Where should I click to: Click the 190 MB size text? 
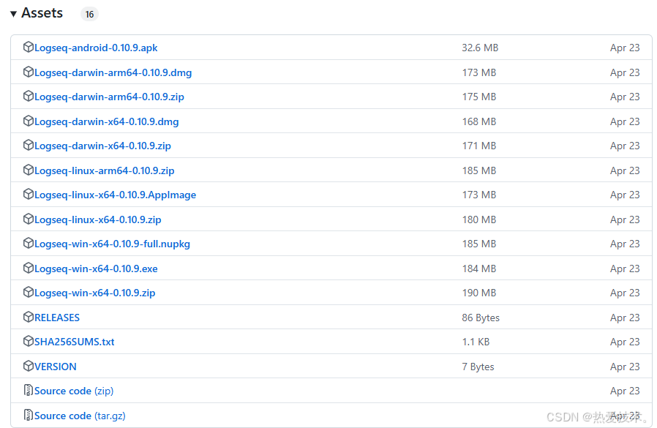[x=479, y=293]
